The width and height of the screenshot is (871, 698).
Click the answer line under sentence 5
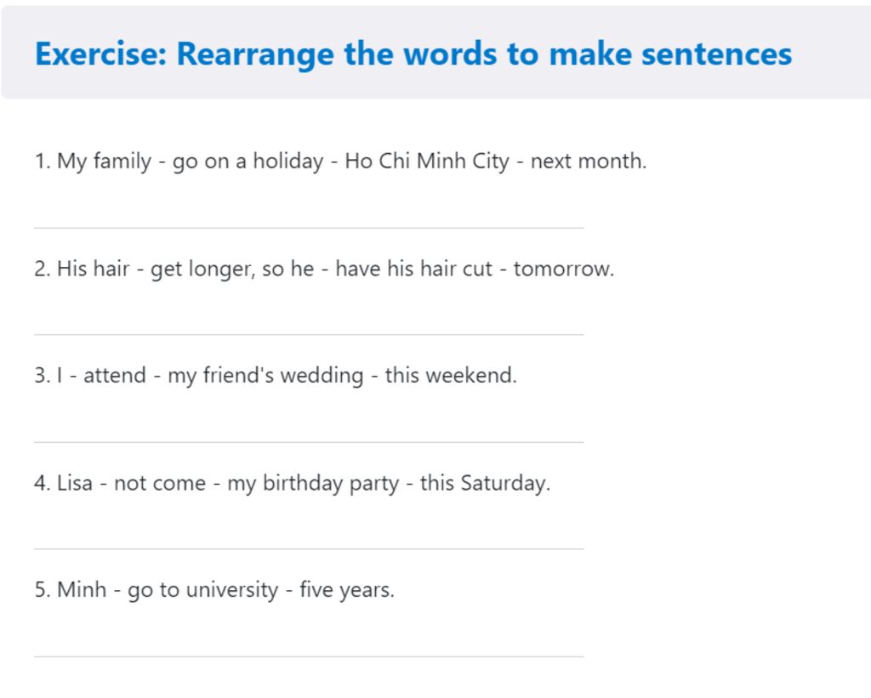coord(309,657)
